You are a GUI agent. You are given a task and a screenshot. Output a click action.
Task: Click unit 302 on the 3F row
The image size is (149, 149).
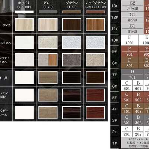(138, 120)
